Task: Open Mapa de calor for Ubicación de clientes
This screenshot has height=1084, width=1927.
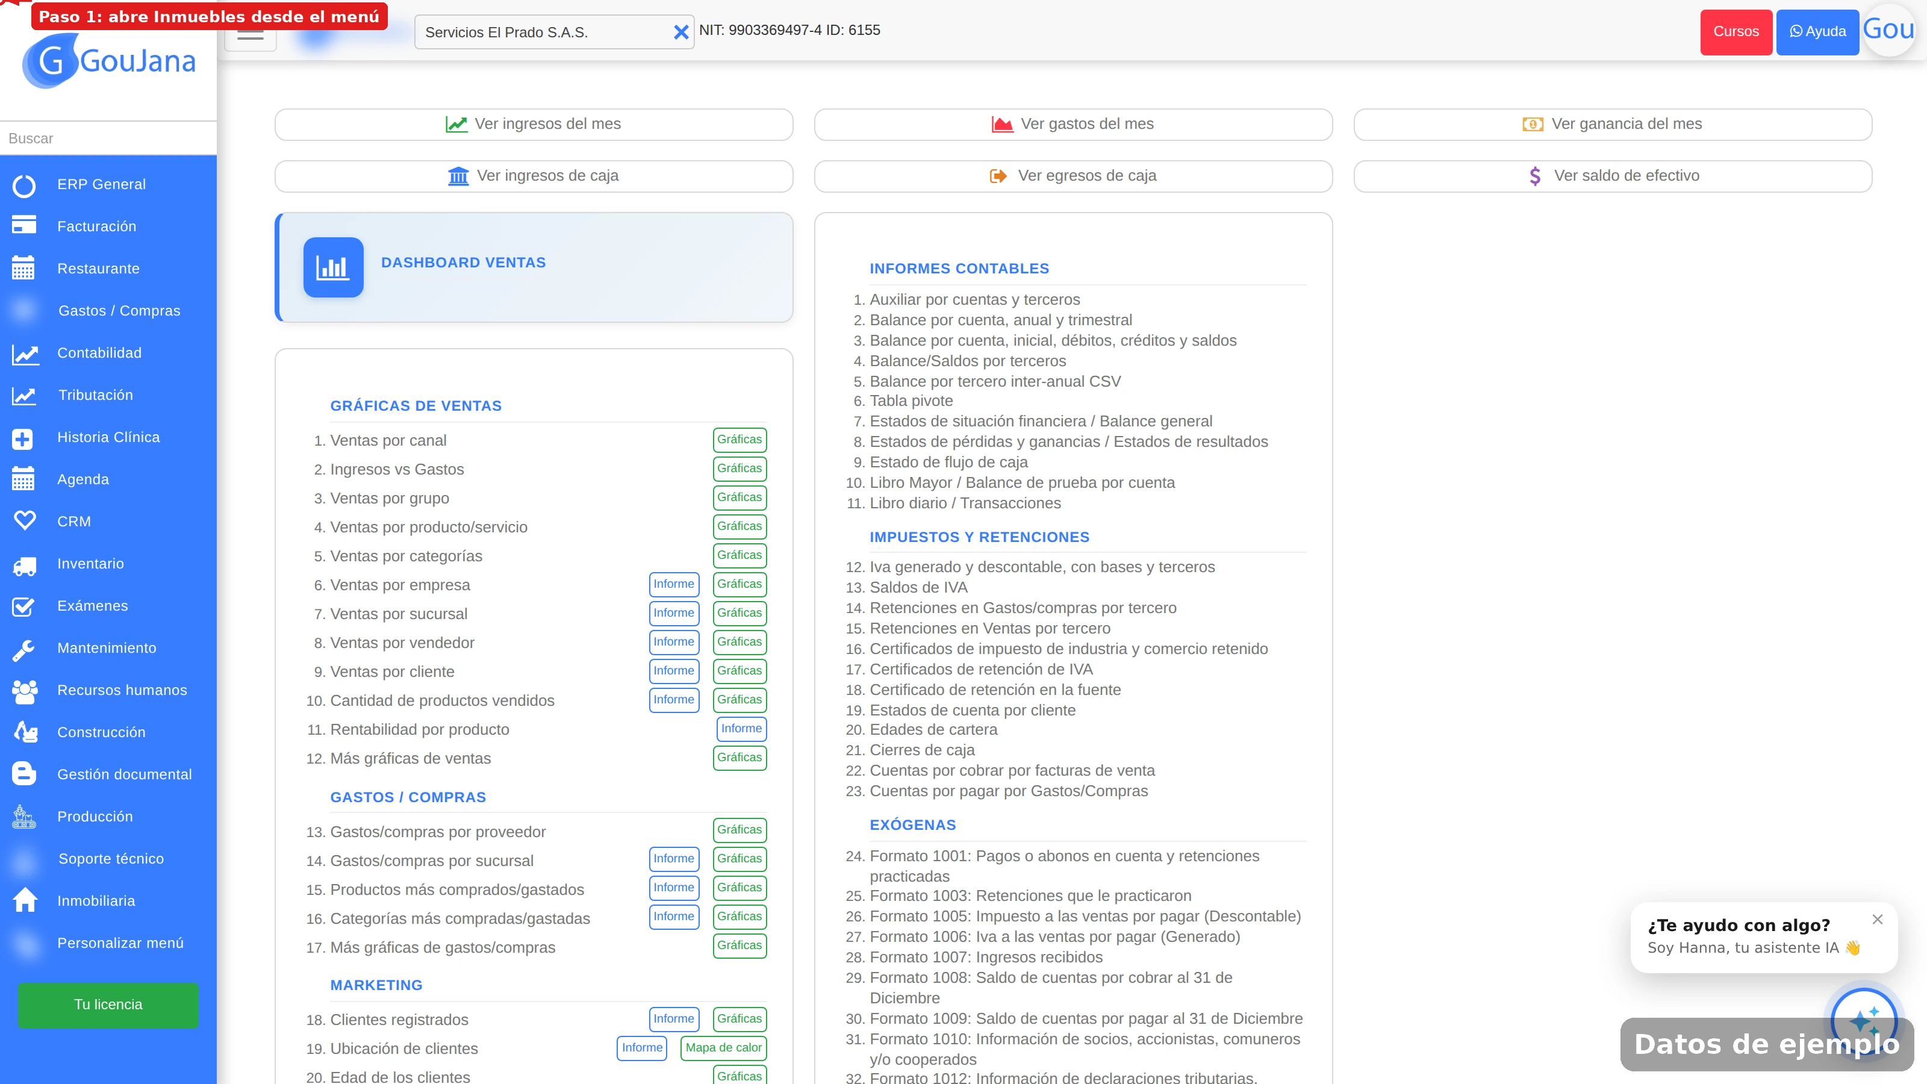Action: [723, 1048]
